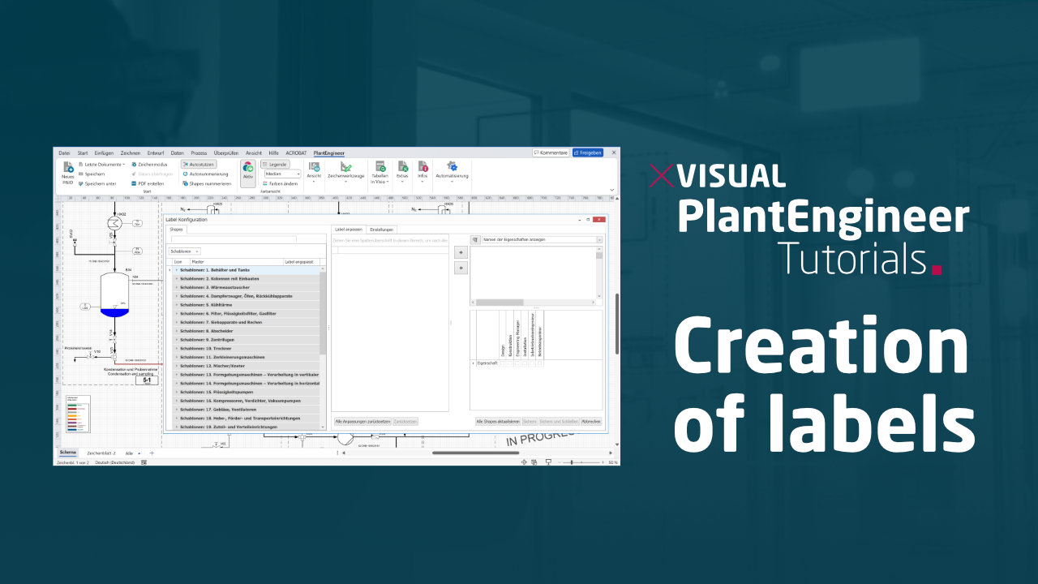The width and height of the screenshot is (1038, 584).
Task: Expand Schablonen: 5. Kühltürme
Action: (177, 304)
